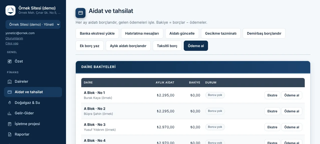Open Raporlar in the sidebar

coord(33,134)
